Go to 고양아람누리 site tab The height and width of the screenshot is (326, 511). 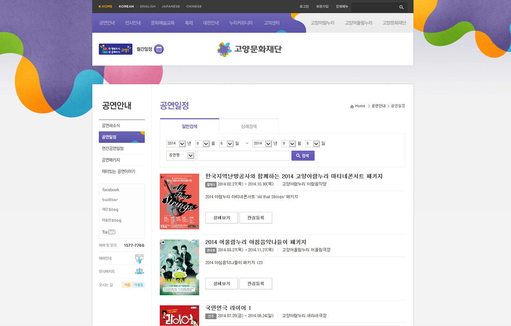coord(323,23)
